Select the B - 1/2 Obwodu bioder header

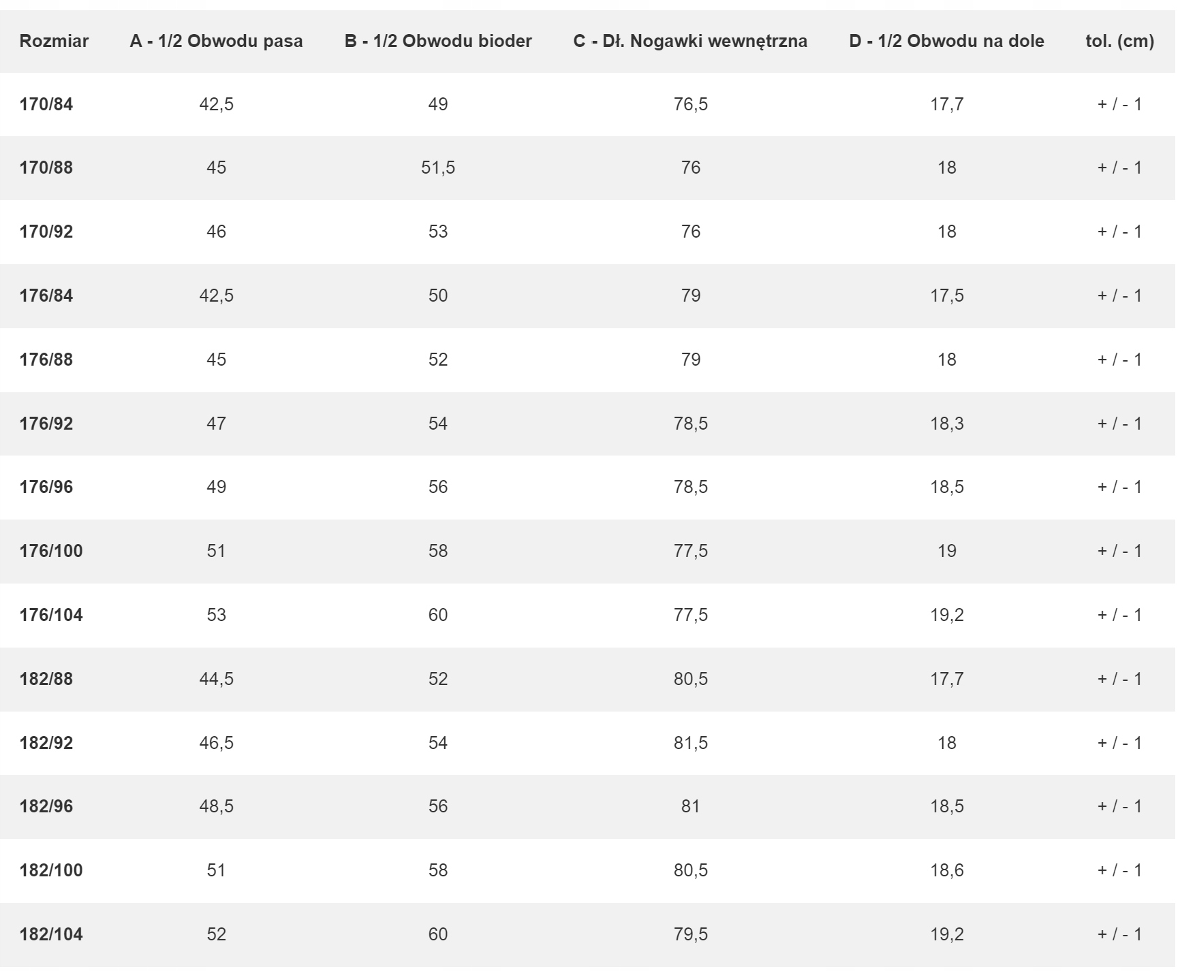438,41
